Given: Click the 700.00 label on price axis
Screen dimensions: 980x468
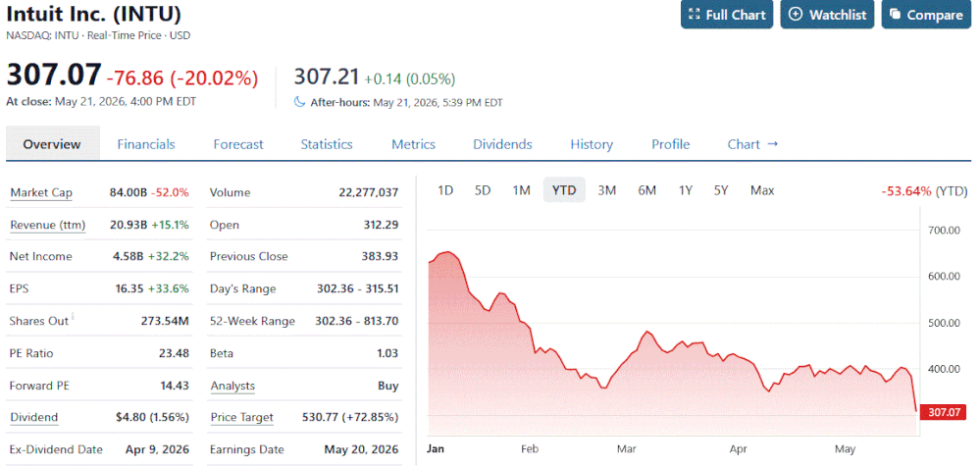Looking at the screenshot, I should coord(944,231).
